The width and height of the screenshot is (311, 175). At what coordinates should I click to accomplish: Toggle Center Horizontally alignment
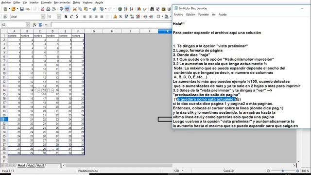tap(90, 17)
